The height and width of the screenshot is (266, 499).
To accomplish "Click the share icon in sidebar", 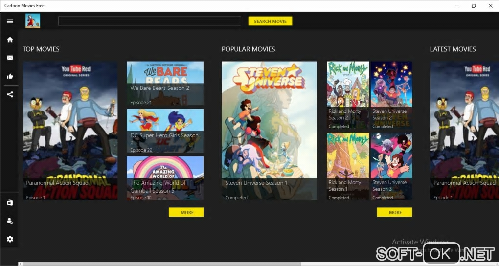I will point(10,94).
